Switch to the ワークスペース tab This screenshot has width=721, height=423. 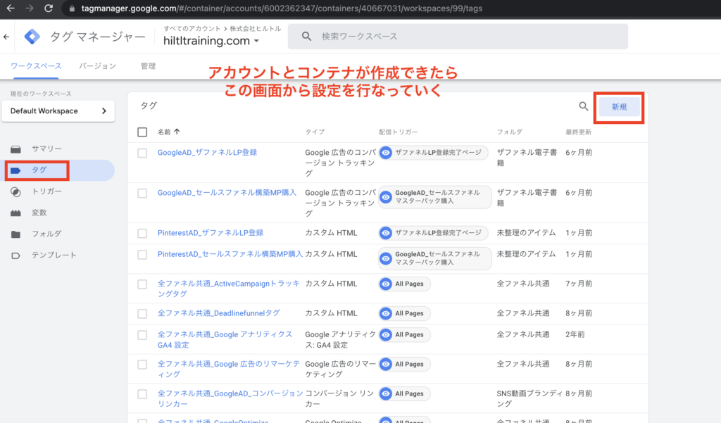[x=36, y=66]
